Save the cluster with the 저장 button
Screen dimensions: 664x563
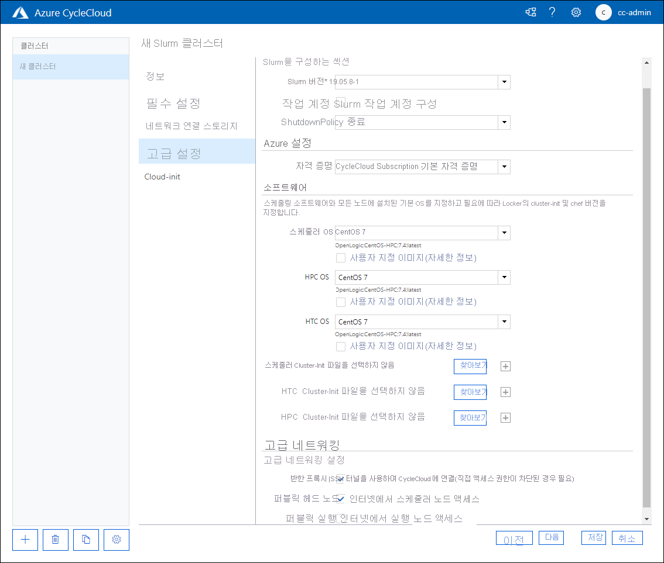pos(593,537)
